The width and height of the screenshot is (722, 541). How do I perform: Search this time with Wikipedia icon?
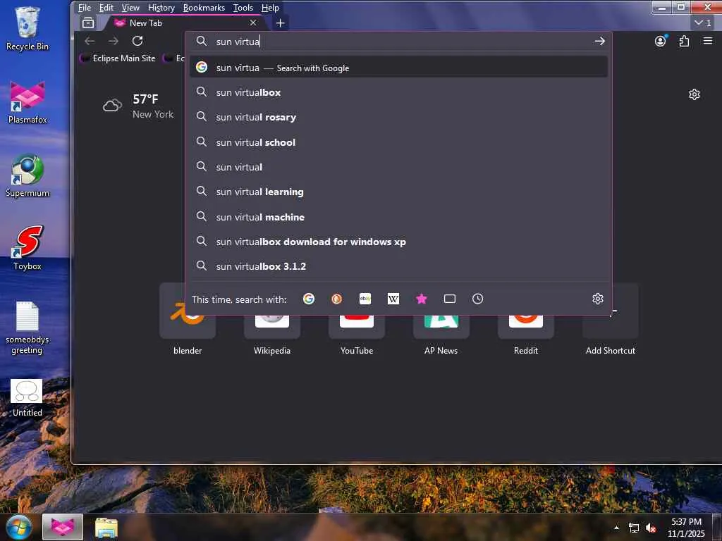(393, 299)
